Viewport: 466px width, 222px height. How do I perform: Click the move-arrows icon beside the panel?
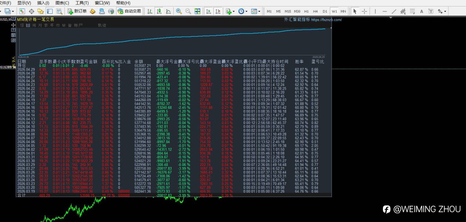tap(13, 25)
